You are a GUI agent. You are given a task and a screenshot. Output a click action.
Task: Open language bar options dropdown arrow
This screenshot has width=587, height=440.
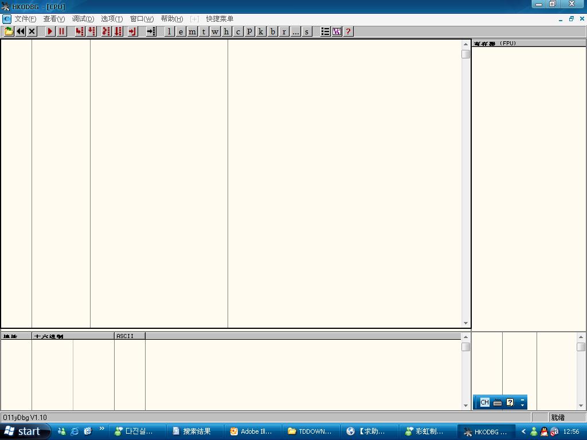point(523,405)
